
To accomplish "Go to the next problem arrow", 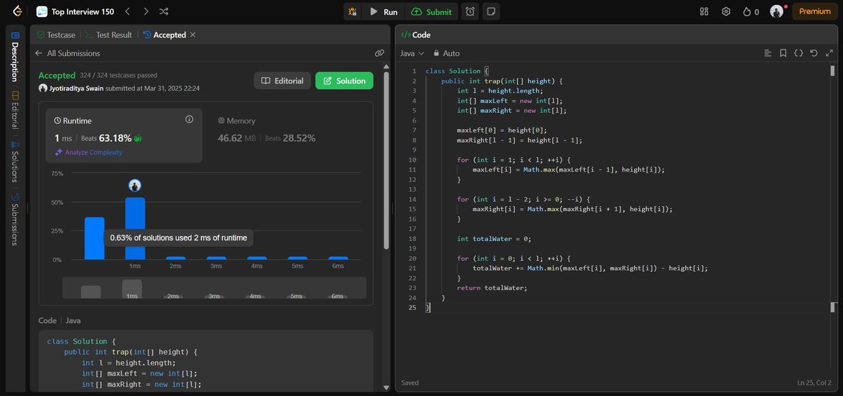I will click(145, 11).
